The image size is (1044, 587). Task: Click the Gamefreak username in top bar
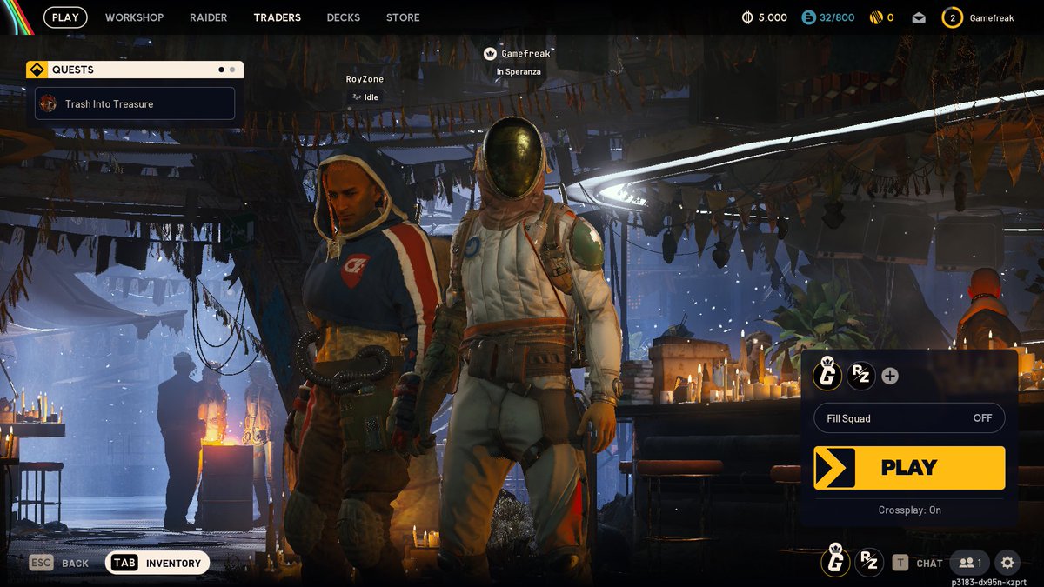(x=992, y=17)
